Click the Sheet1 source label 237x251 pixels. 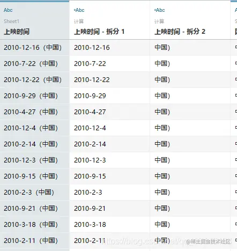pyautogui.click(x=11, y=21)
